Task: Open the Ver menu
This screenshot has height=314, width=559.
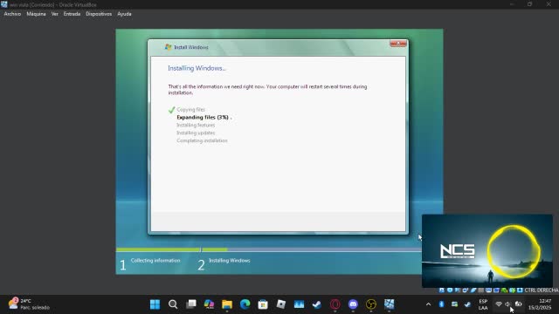Action: click(x=54, y=14)
